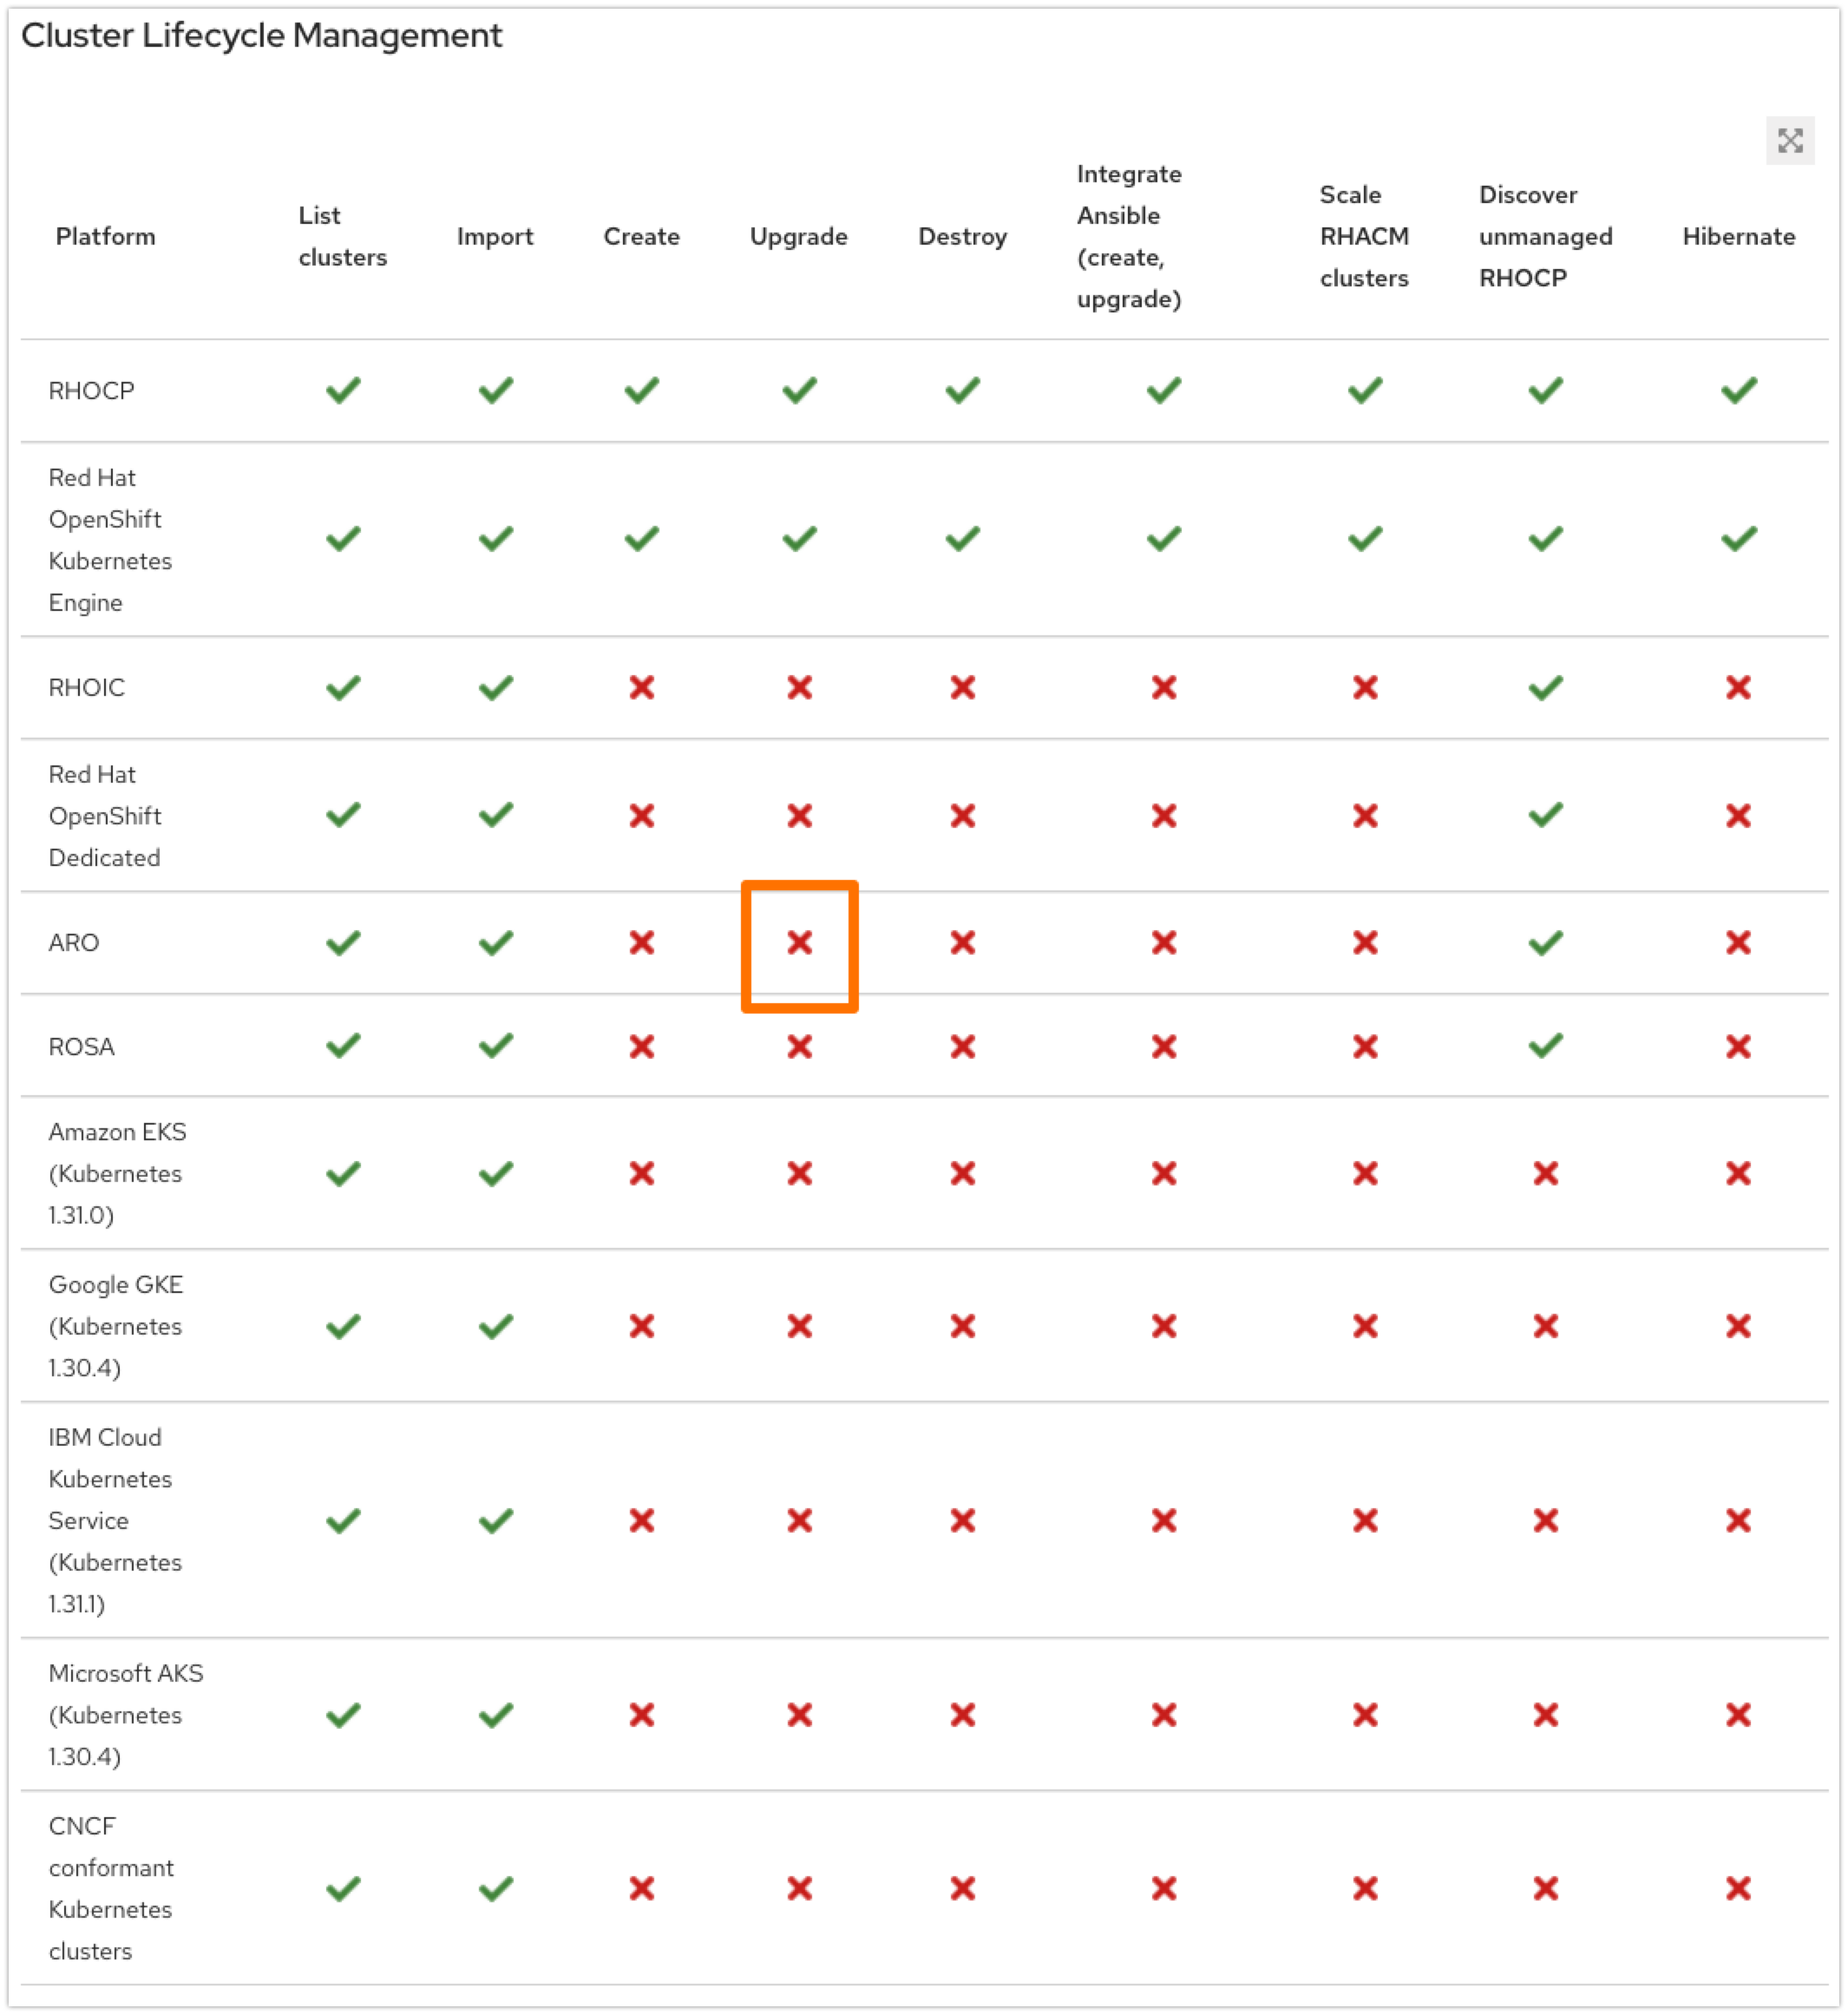Click the CNCF conformant List clusters checkmark
The image size is (1848, 2015).
343,1888
